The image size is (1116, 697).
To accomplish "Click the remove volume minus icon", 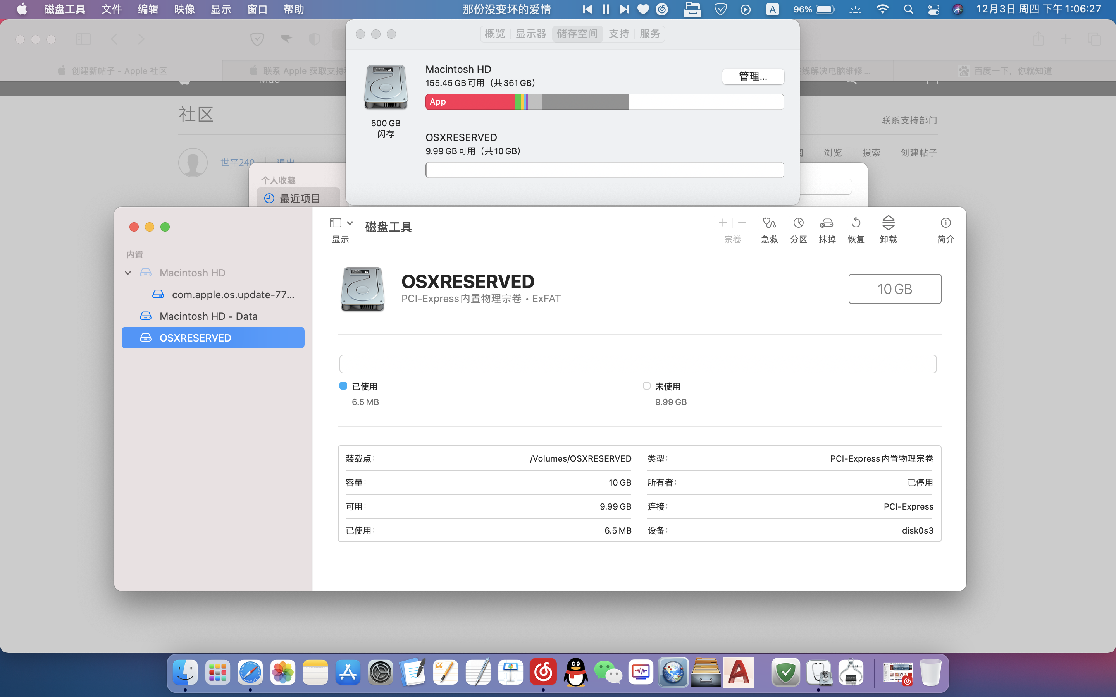I will 742,223.
